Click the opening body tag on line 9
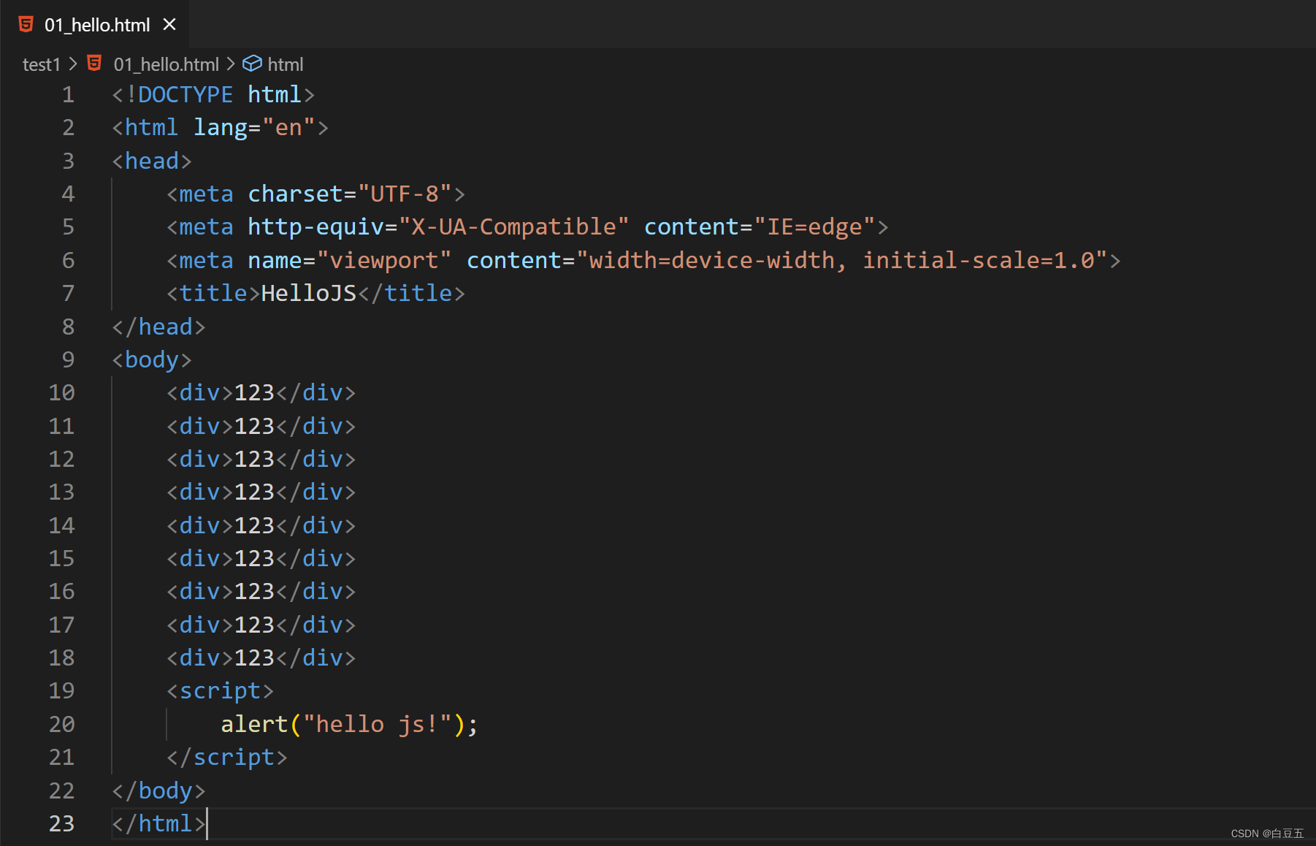The image size is (1316, 846). (152, 359)
